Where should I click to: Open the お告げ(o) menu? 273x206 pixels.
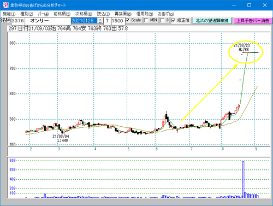(x=166, y=14)
